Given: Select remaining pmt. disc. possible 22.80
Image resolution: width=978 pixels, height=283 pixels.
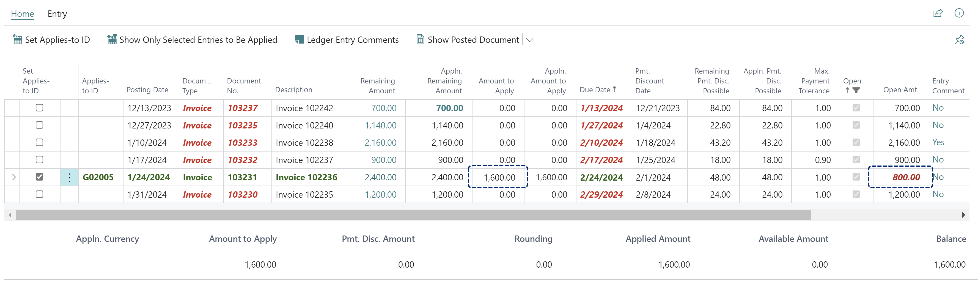Looking at the screenshot, I should click(720, 125).
